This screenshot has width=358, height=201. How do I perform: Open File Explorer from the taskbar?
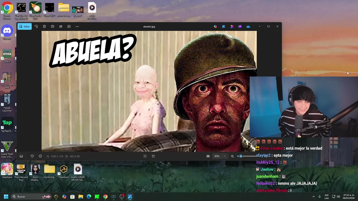coord(81,197)
